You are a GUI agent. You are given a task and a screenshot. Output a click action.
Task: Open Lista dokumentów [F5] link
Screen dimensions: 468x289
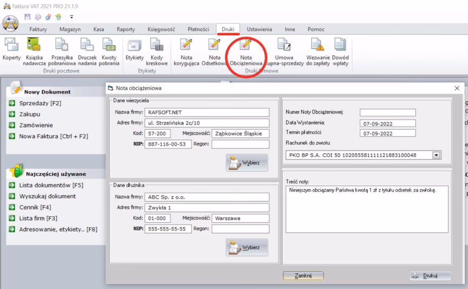tap(51, 185)
